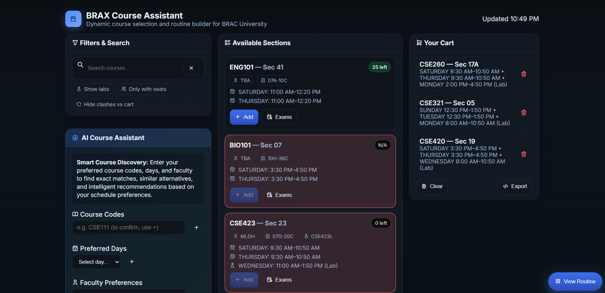The width and height of the screenshot is (605, 293).
Task: View Exams for ENG101 Sec 41
Action: coord(279,117)
